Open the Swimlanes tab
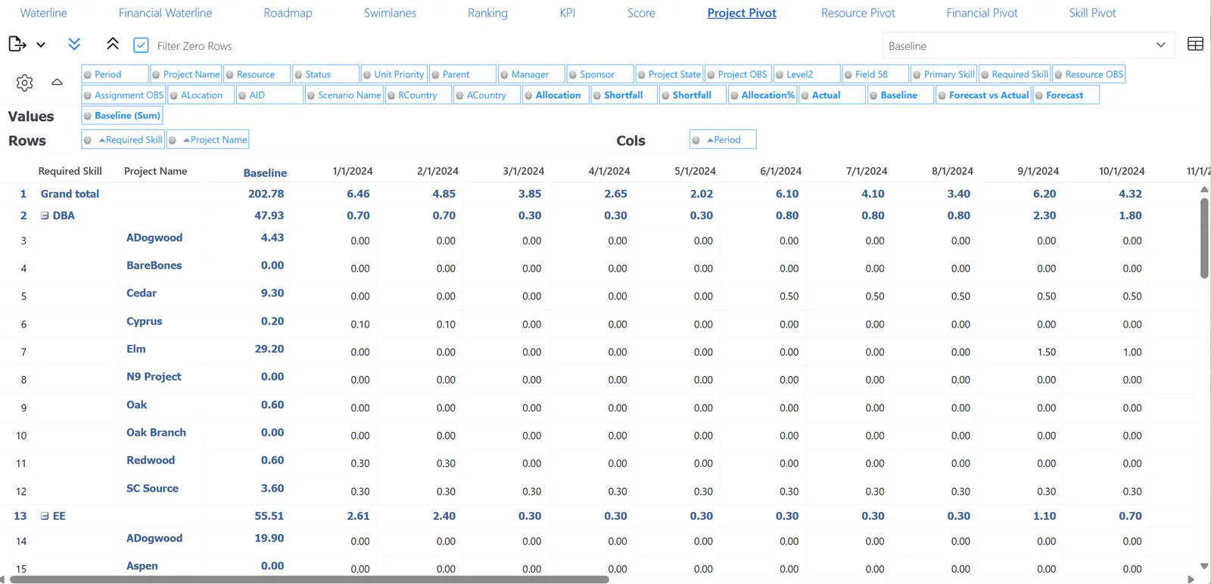 point(390,13)
